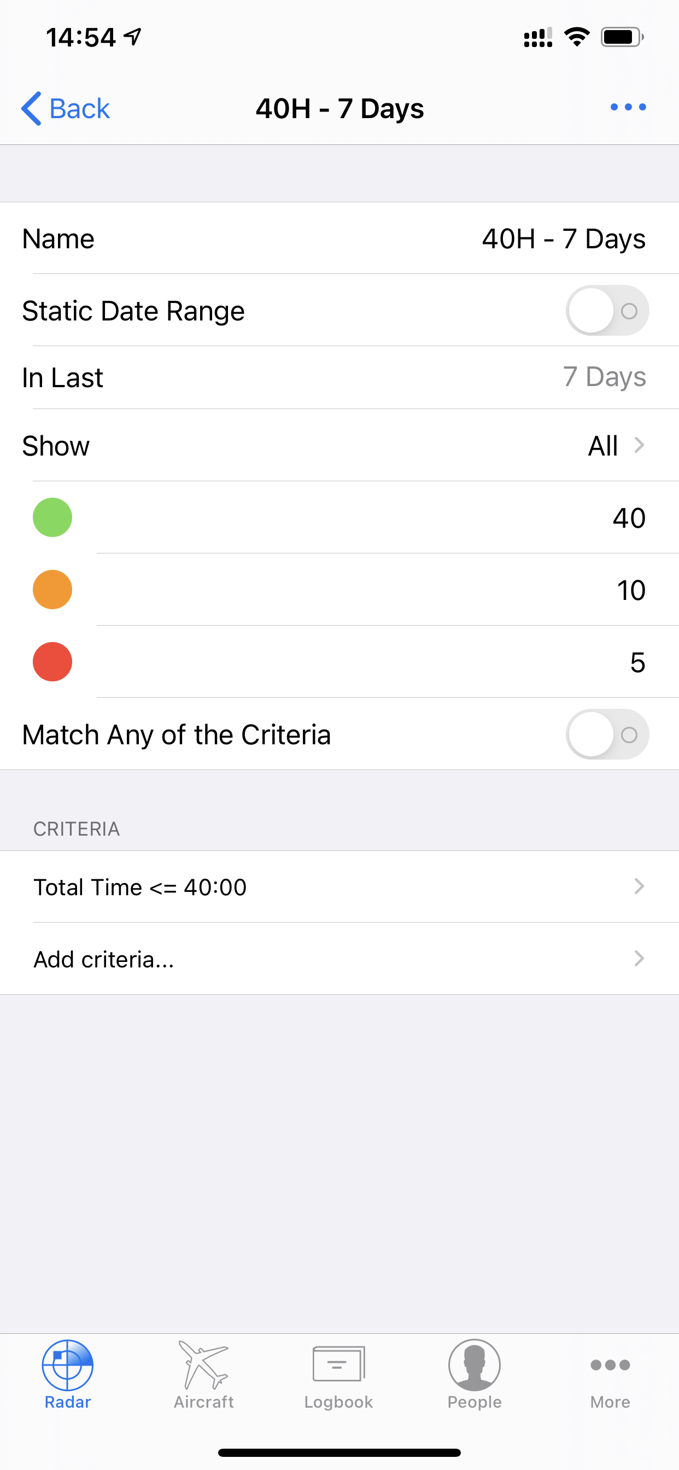The width and height of the screenshot is (679, 1470).
Task: Tap the Wi-Fi status icon
Action: point(577,37)
